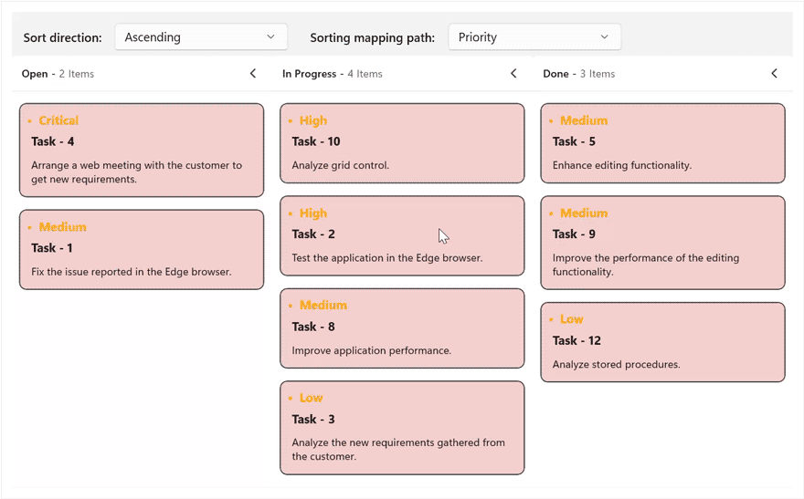Select the Task - 10 card
This screenshot has height=499, width=804.
point(402,143)
